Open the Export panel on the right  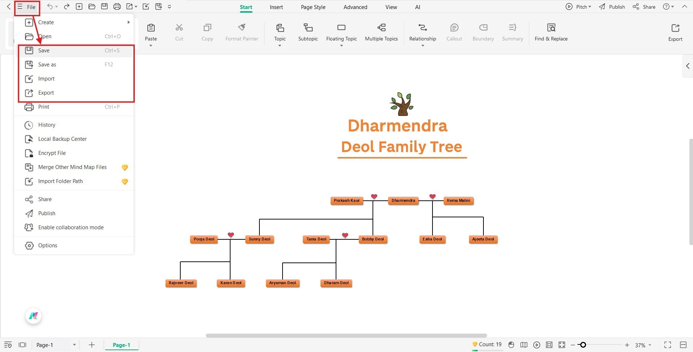[x=675, y=32]
